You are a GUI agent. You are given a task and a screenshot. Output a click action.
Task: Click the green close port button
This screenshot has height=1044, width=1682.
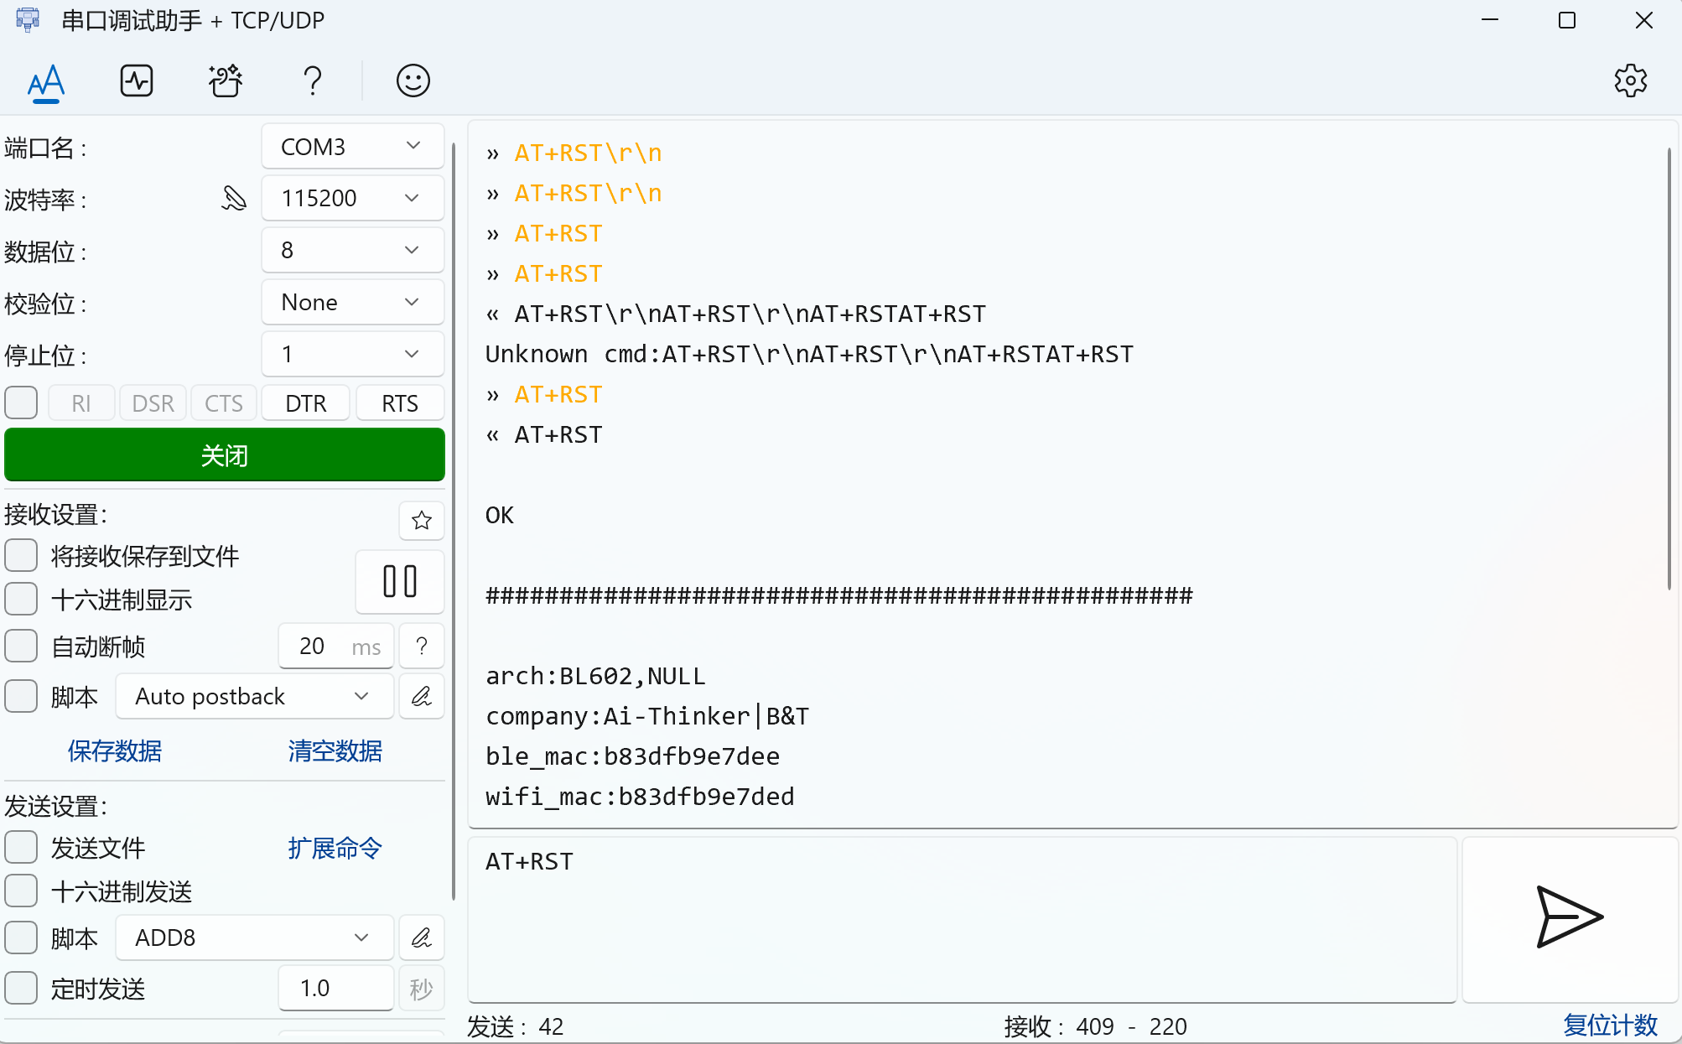(225, 455)
